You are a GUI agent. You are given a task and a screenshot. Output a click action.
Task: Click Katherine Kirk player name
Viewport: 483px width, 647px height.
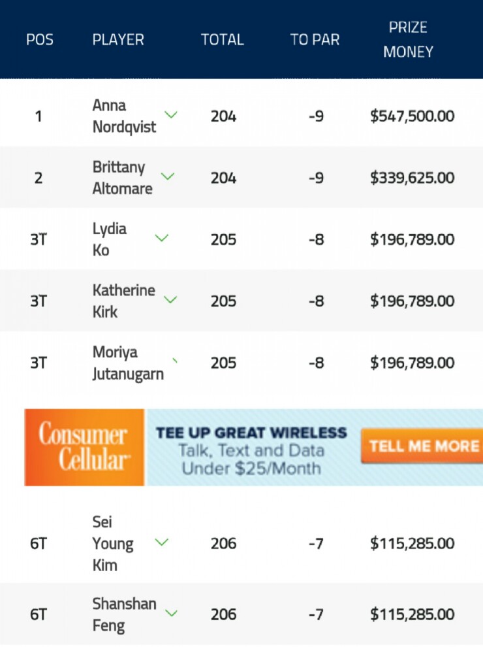tap(123, 301)
